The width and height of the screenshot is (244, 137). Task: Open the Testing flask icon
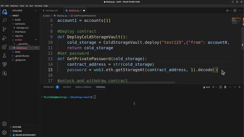coord(4,56)
